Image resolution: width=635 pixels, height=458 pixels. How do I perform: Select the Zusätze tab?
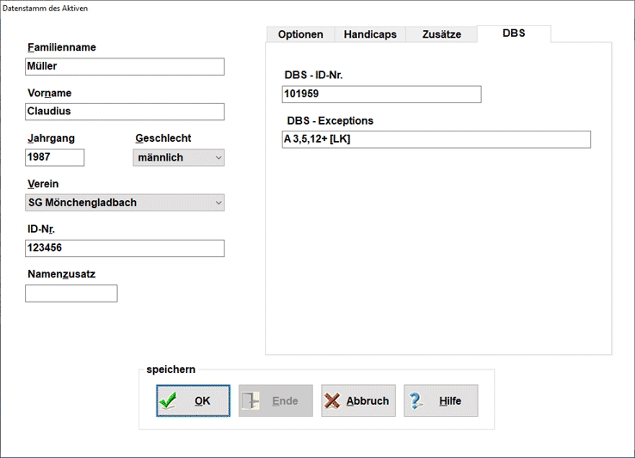tap(441, 34)
